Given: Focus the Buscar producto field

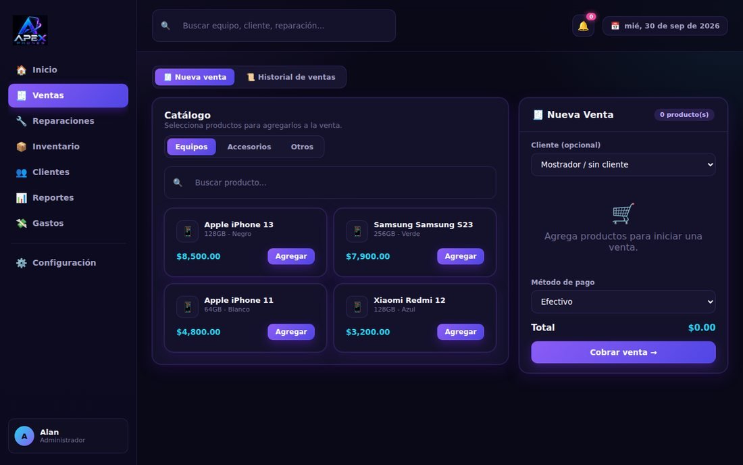Looking at the screenshot, I should point(330,182).
